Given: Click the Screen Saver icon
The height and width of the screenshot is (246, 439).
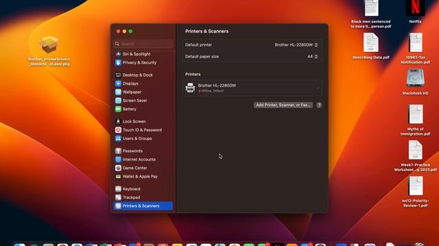Looking at the screenshot, I should pos(118,100).
